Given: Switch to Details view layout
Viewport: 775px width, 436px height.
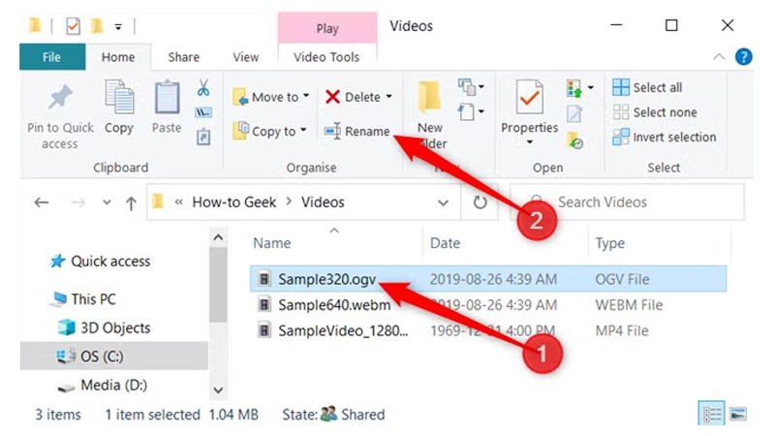Looking at the screenshot, I should pyautogui.click(x=712, y=413).
